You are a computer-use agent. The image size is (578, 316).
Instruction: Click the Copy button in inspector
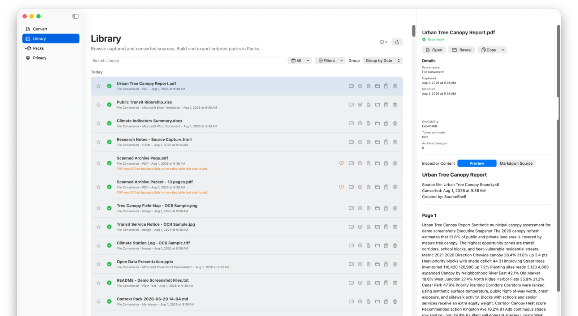coord(488,50)
